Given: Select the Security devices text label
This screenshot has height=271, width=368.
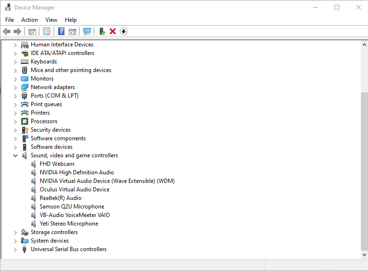Looking at the screenshot, I should [x=51, y=130].
